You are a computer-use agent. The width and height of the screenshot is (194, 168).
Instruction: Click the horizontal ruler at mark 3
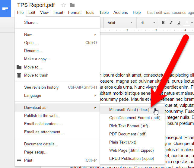(x=156, y=30)
